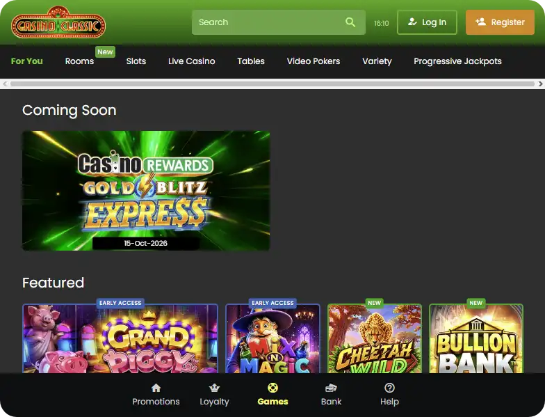Viewport: 545px width, 417px height.
Task: Click the Coming Soon heading
Action: 70,110
